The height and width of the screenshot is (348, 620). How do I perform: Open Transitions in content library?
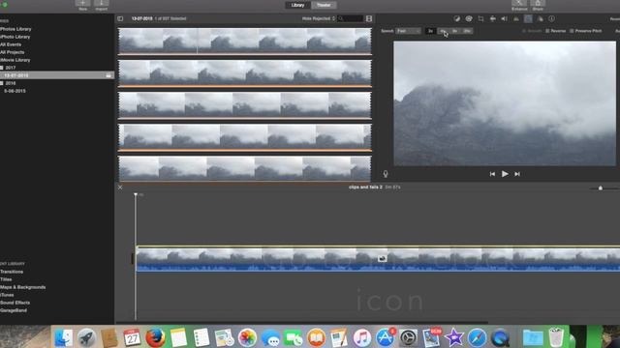12,272
